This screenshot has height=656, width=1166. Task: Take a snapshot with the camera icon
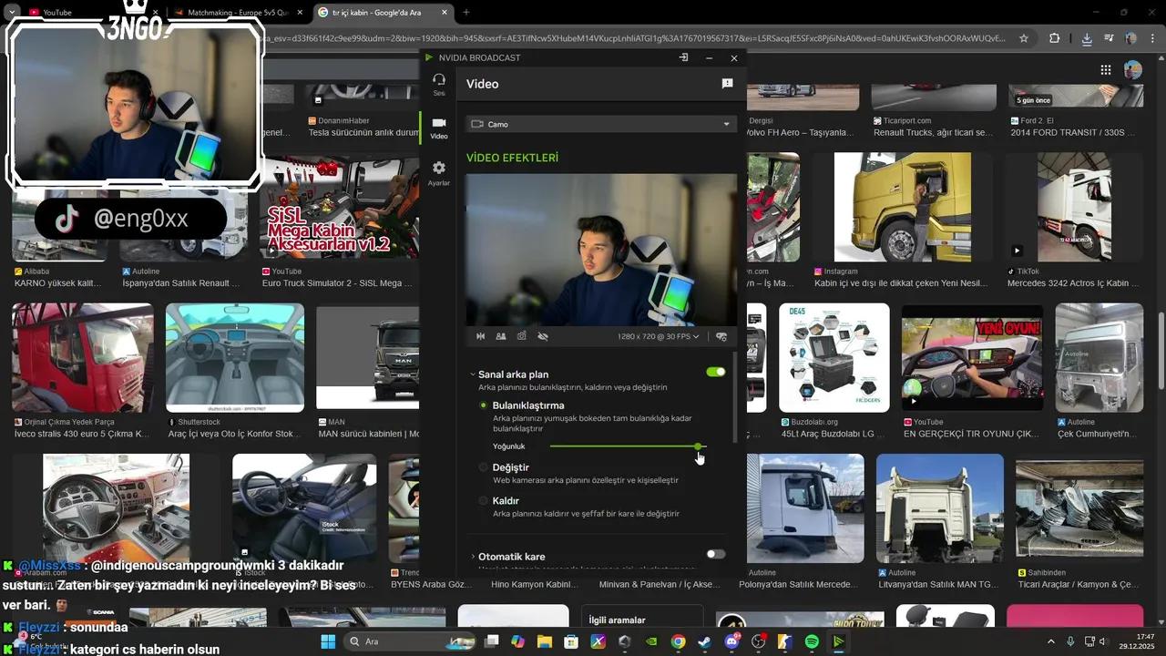[x=521, y=336]
